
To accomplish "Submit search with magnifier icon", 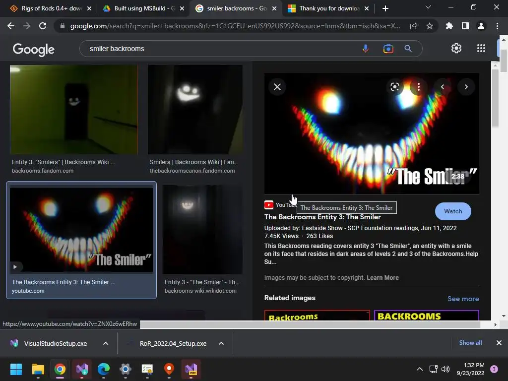I will [x=408, y=49].
